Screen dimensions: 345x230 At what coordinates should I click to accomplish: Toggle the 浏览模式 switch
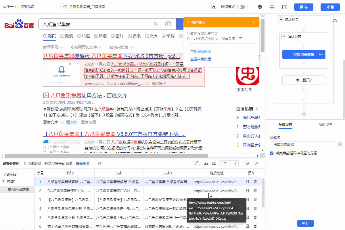(241, 7)
